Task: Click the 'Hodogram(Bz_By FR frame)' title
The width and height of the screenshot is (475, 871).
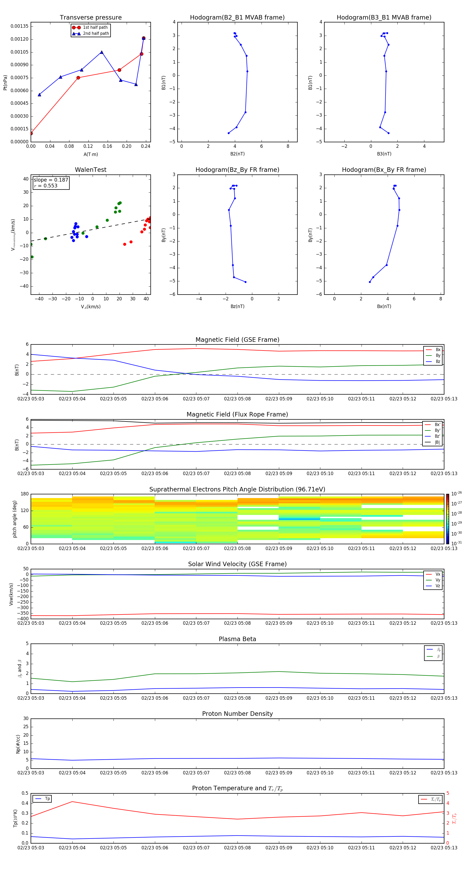Action: click(237, 170)
